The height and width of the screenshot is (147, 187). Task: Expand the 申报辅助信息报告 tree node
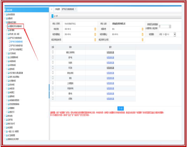click(x=7, y=100)
